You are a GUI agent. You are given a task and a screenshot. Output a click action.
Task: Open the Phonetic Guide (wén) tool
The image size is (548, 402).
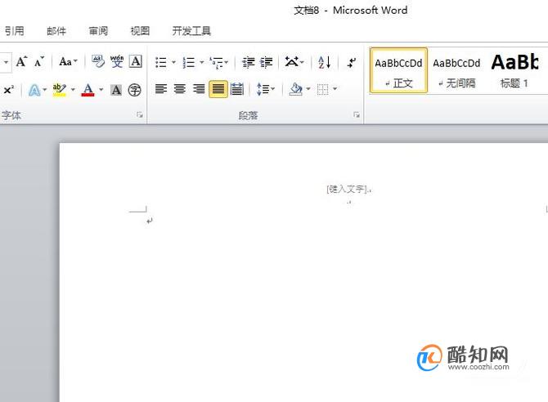(117, 62)
